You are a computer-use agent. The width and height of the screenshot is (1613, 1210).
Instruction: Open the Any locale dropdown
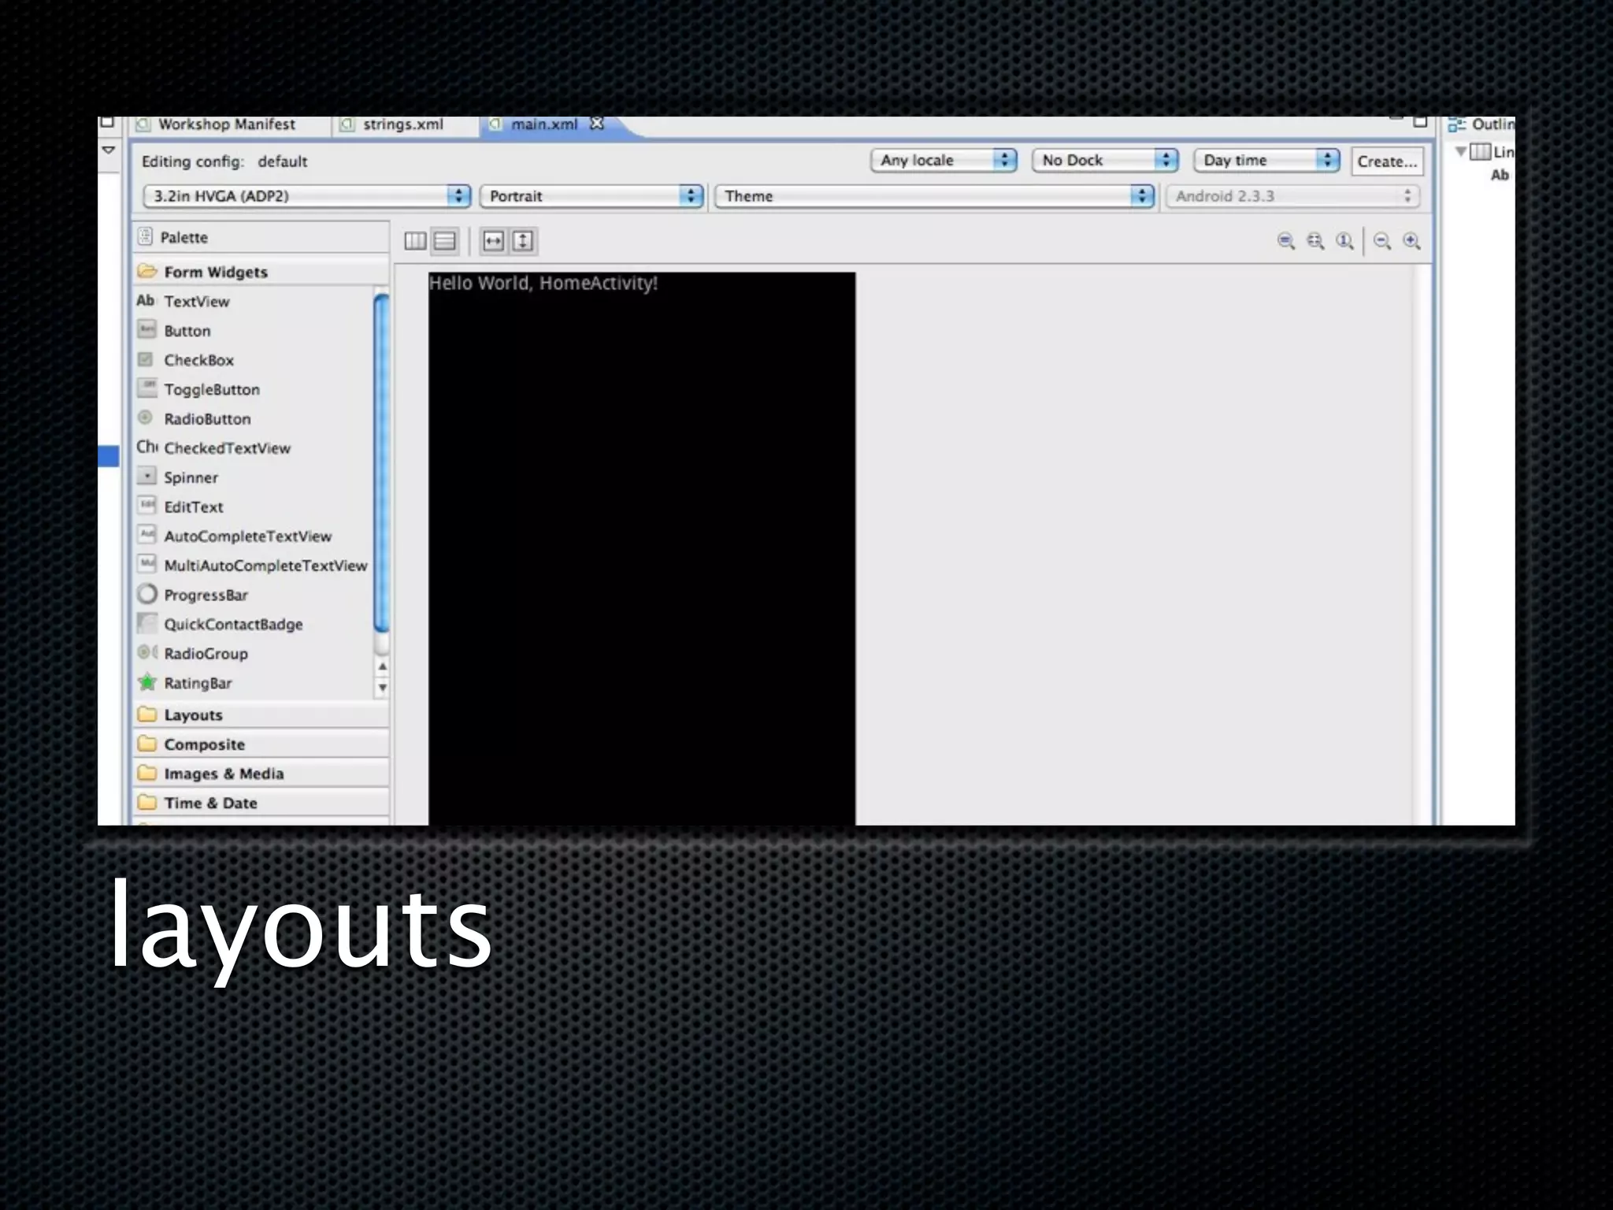coord(943,161)
